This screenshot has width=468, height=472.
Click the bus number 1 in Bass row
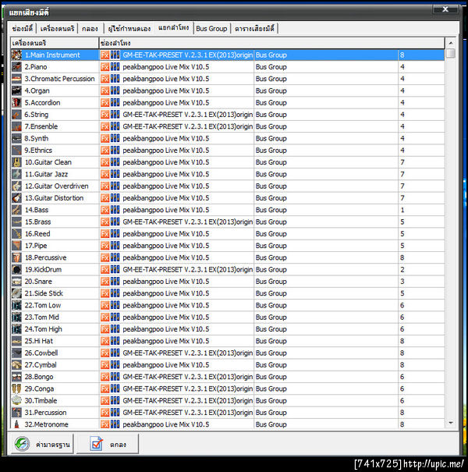tap(402, 210)
